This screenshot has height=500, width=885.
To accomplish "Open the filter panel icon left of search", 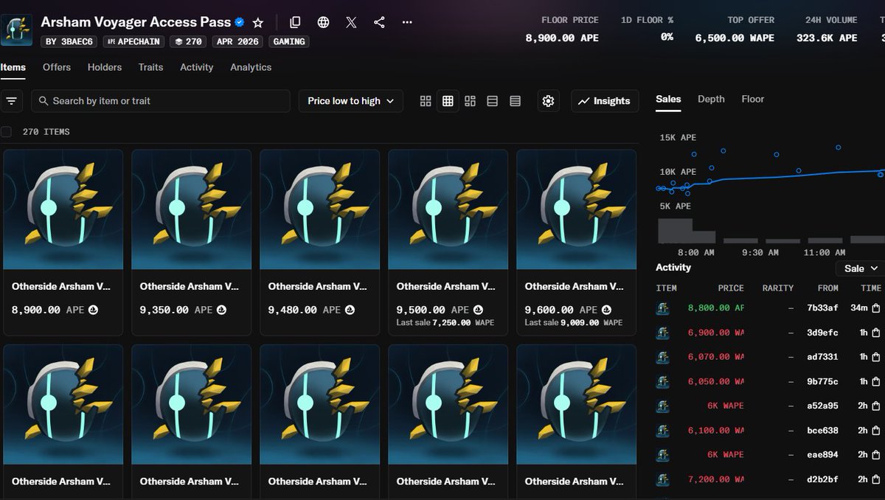I will (11, 101).
